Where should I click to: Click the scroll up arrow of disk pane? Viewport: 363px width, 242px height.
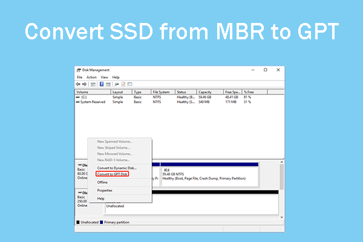(x=282, y=162)
